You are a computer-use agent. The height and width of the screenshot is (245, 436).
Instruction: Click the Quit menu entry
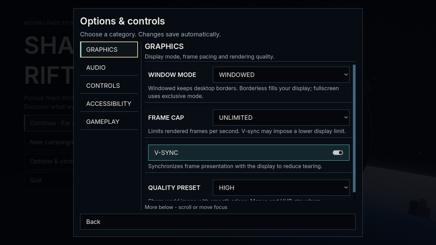pyautogui.click(x=49, y=180)
